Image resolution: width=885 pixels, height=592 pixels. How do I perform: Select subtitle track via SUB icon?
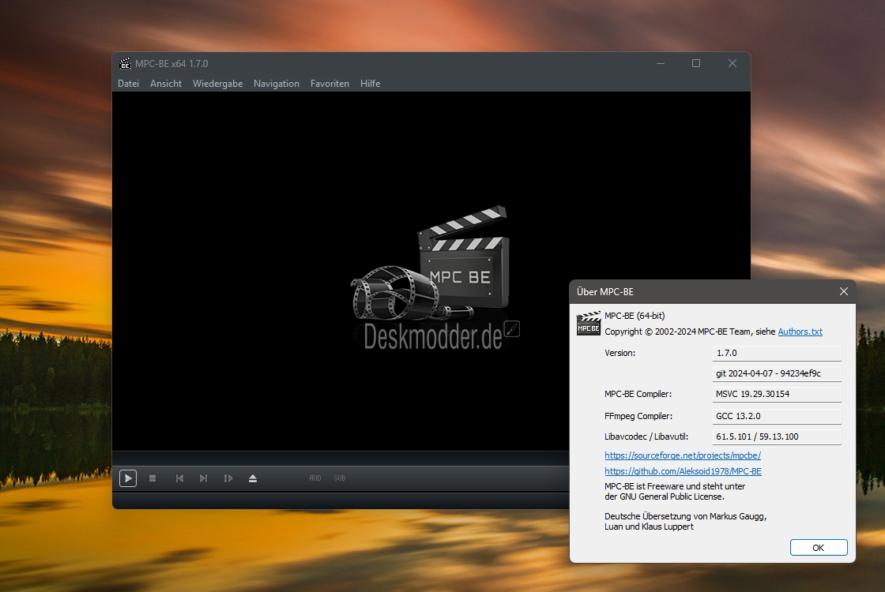pos(339,478)
